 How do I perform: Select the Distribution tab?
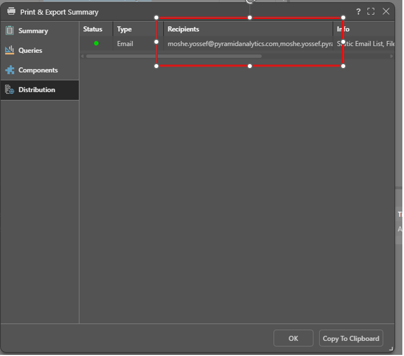pyautogui.click(x=39, y=90)
